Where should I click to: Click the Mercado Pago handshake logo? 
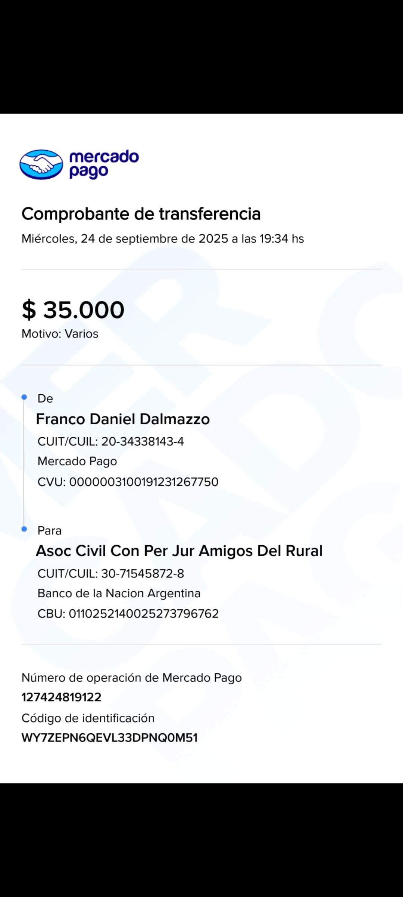click(x=41, y=164)
